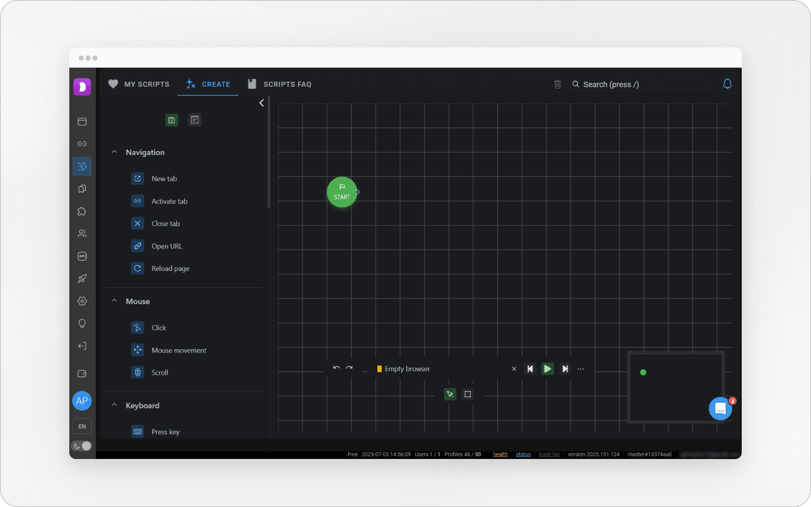
Task: Open the bookmarks copy sidebar icon
Action: [82, 189]
